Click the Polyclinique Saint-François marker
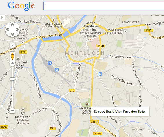The width and height of the screenshot is (164, 137). pos(125,31)
